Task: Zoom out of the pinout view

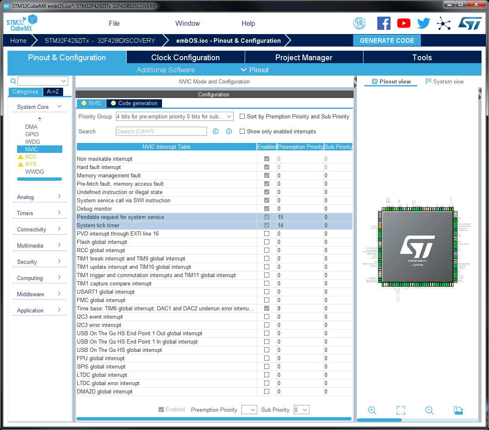Action: (430, 410)
